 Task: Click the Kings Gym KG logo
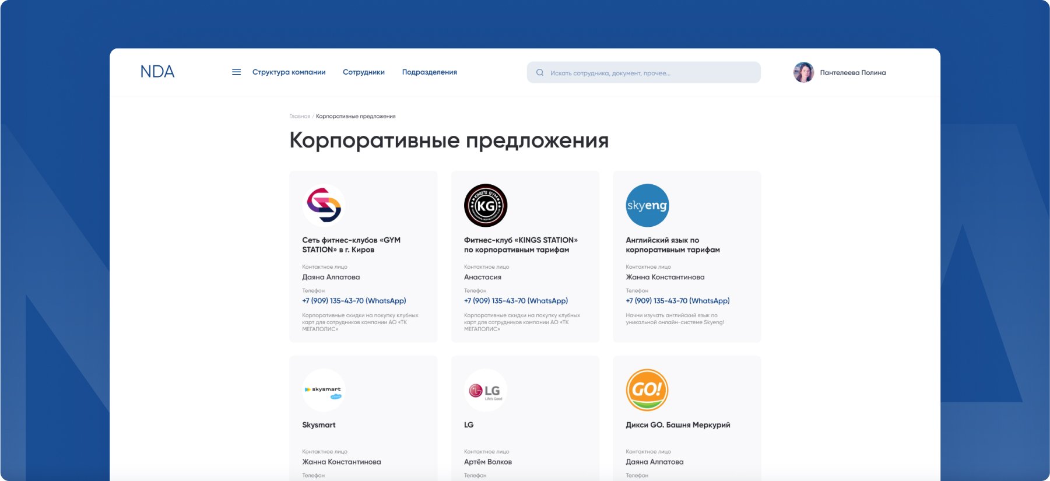pos(486,205)
